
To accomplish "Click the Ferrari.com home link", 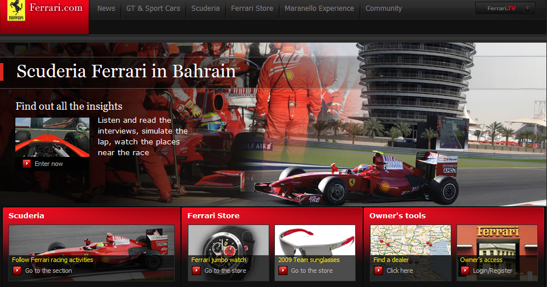I will (56, 7).
